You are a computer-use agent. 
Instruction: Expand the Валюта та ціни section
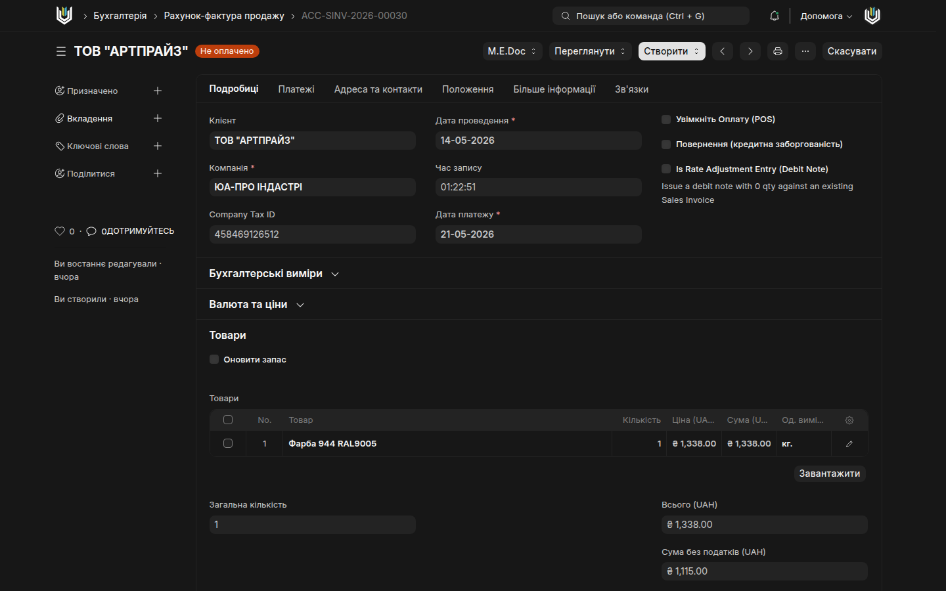[256, 304]
